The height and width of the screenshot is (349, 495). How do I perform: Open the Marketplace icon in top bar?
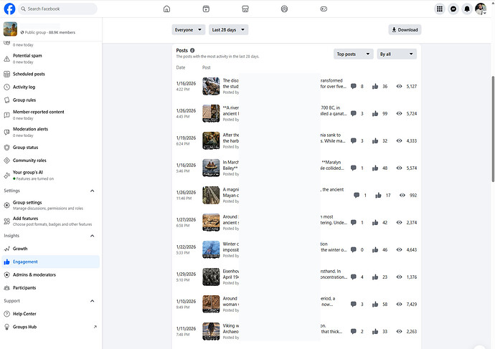click(245, 9)
